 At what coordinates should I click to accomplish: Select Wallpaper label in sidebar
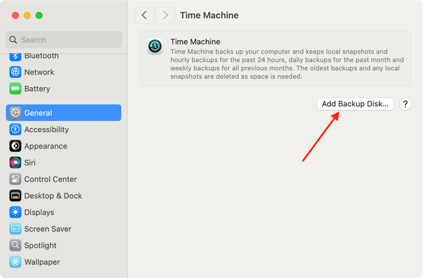[42, 262]
